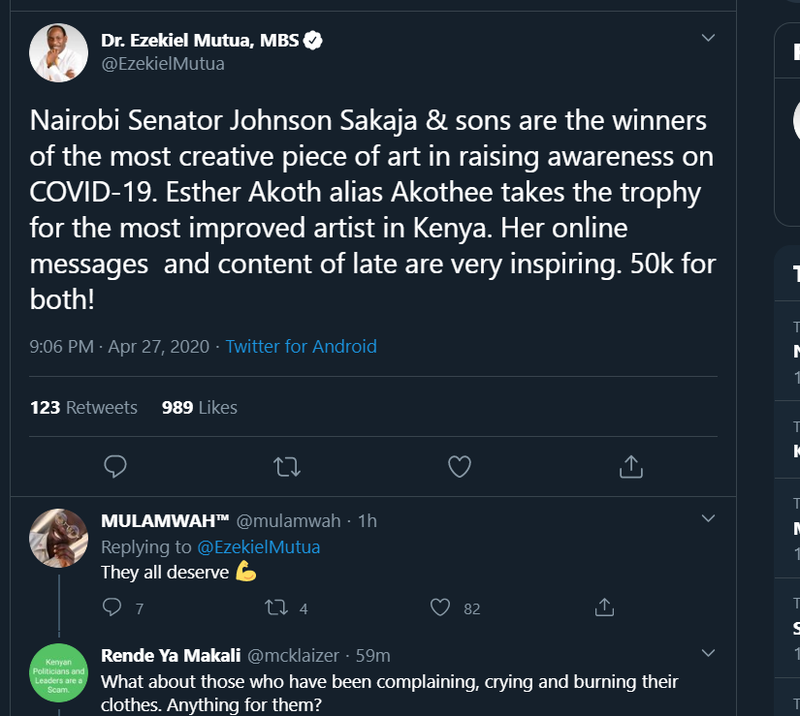Screen dimensions: 800x716
Task: Open options chevron on MULAMWAH's reply
Action: pyautogui.click(x=708, y=519)
